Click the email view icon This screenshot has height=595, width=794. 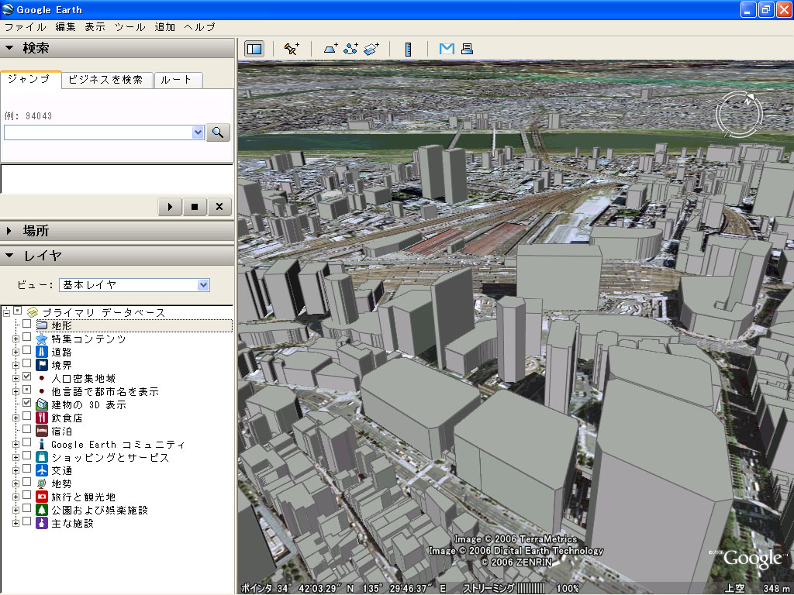click(x=447, y=48)
